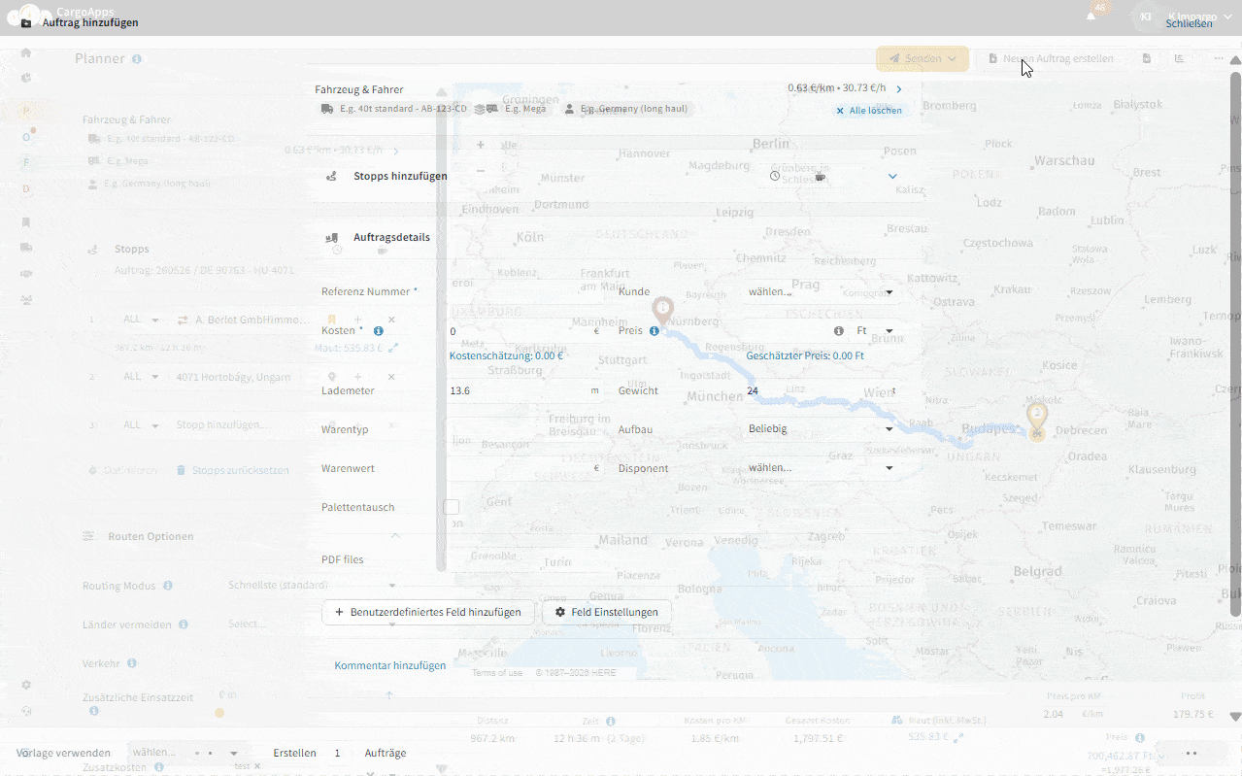The height and width of the screenshot is (776, 1242).
Task: Click the plus icon in Hortobágy stop row
Action: 357,377
